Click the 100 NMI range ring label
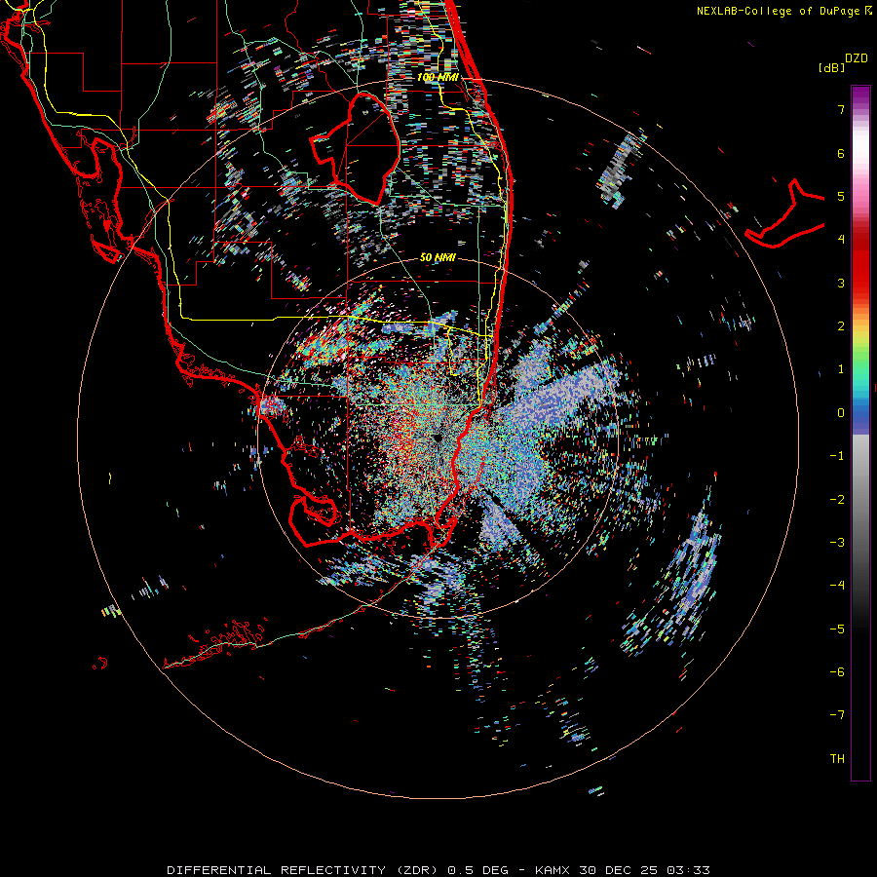877x877 pixels. click(x=438, y=77)
